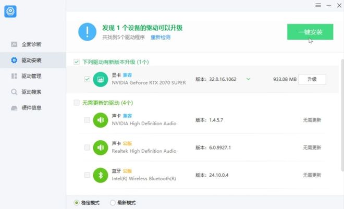Screen dimensions: 344x209
Task: Click the 全面诊断 chart icon
Action: pyautogui.click(x=14, y=44)
